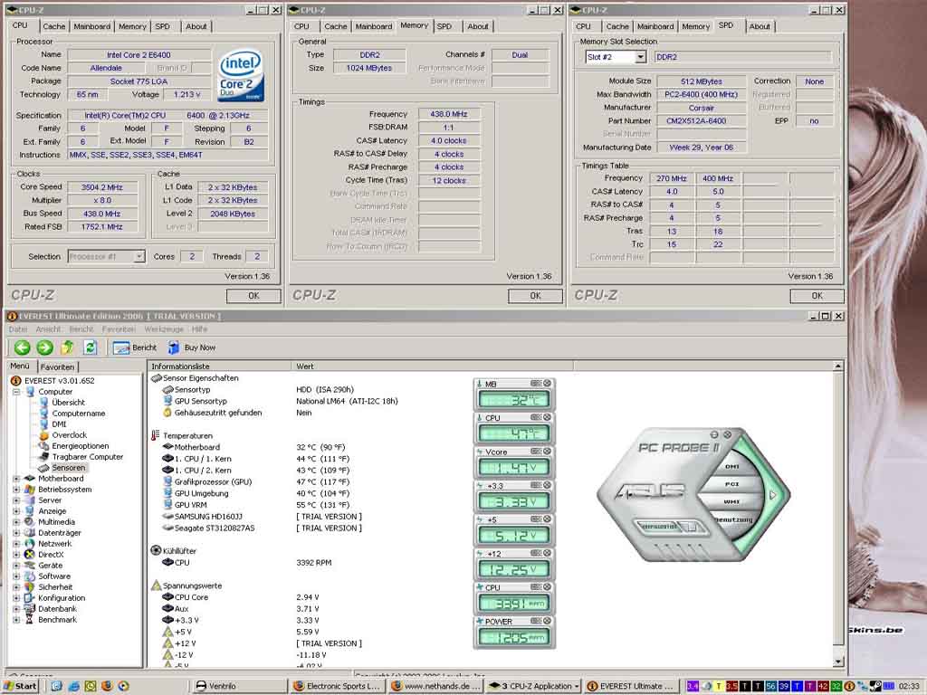Open the Hilfe menu in EVEREST
Image resolution: width=927 pixels, height=695 pixels.
pyautogui.click(x=199, y=329)
